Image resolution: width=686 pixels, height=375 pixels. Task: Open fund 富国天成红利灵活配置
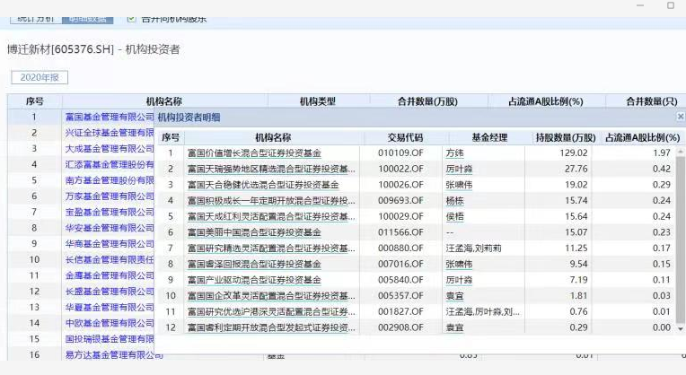pos(271,216)
